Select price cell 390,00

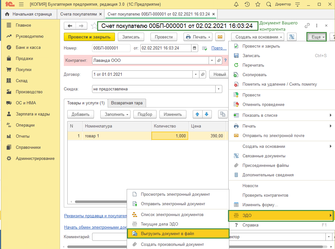tap(207, 136)
